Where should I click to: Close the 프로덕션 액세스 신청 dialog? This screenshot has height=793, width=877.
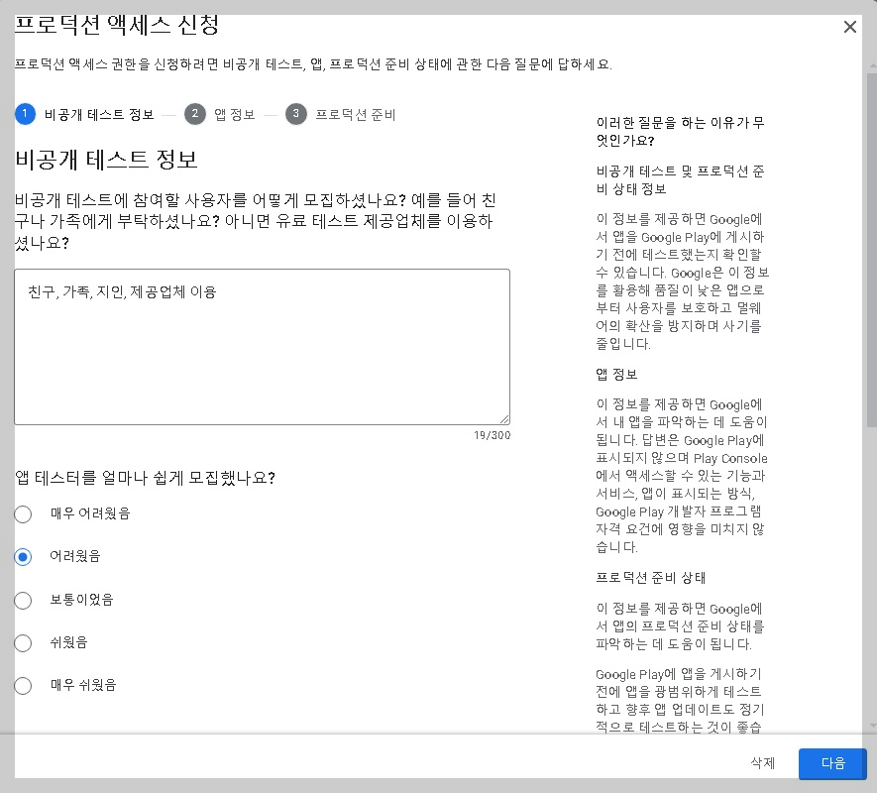coord(849,27)
